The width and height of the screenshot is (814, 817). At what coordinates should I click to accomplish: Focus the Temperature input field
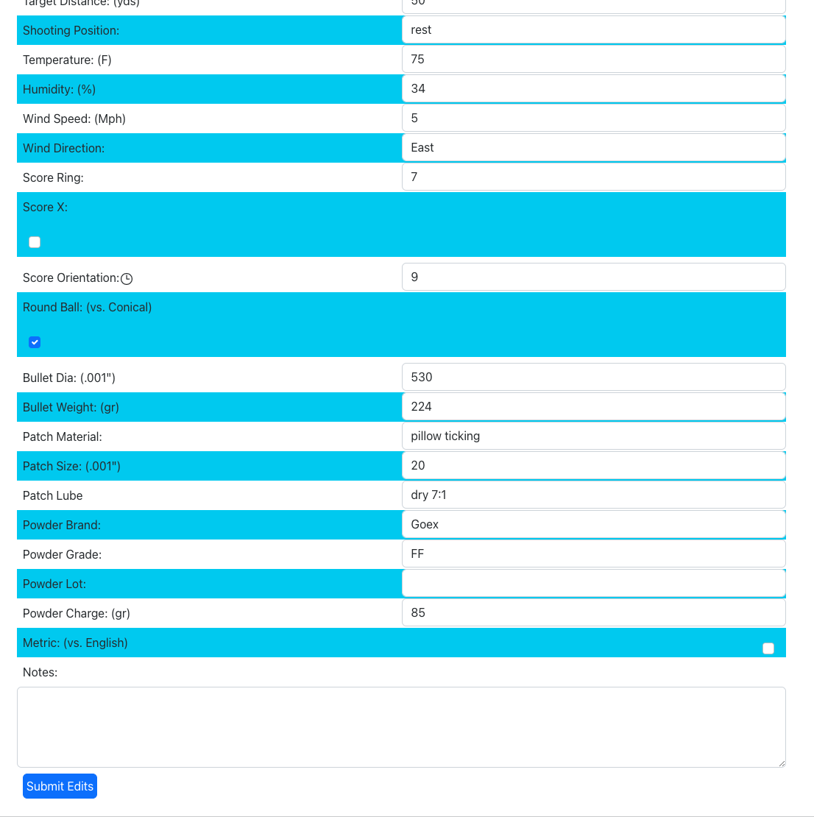[x=593, y=60]
